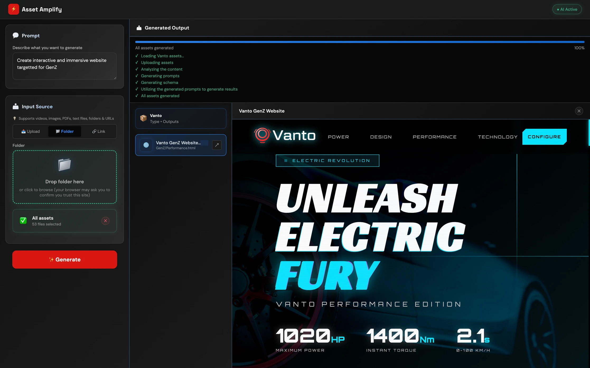Click the globe icon on website item
The image size is (590, 368).
click(146, 145)
